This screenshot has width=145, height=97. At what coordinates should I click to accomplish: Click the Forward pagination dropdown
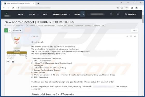17,30
